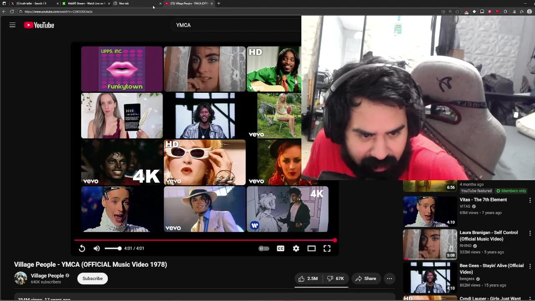Switch to the Kick Stream tab
The image size is (535, 301).
(x=87, y=3)
